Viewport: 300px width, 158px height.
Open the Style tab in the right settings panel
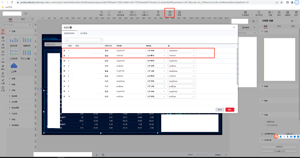(279, 26)
